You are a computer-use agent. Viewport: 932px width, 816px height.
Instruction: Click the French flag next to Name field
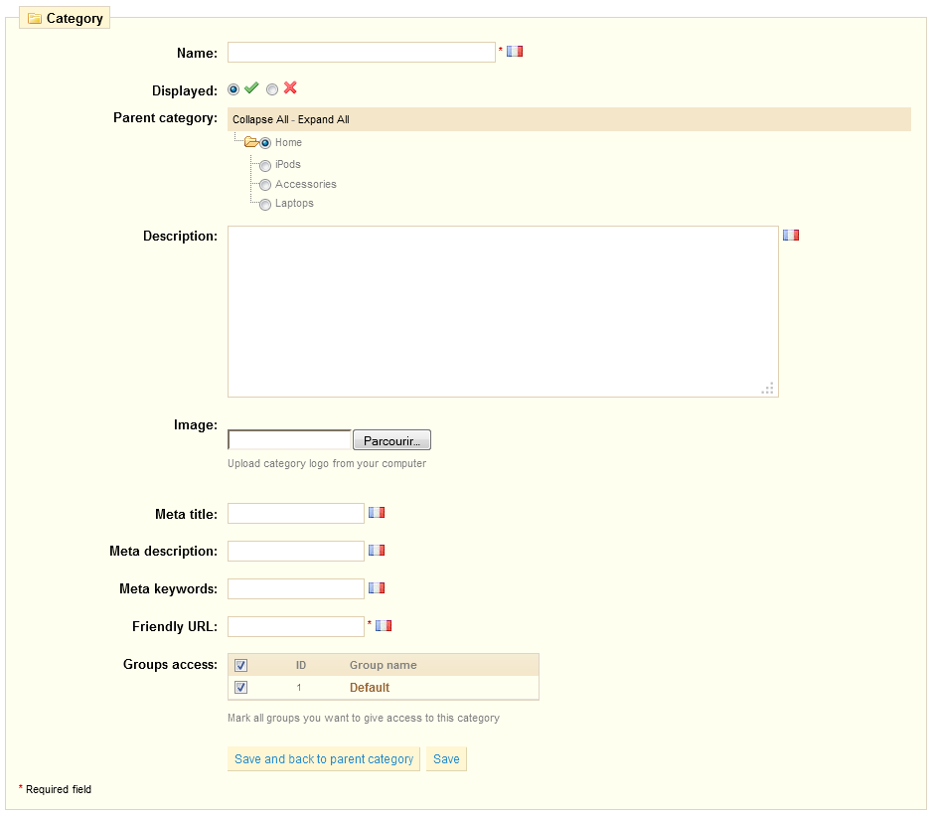[515, 52]
